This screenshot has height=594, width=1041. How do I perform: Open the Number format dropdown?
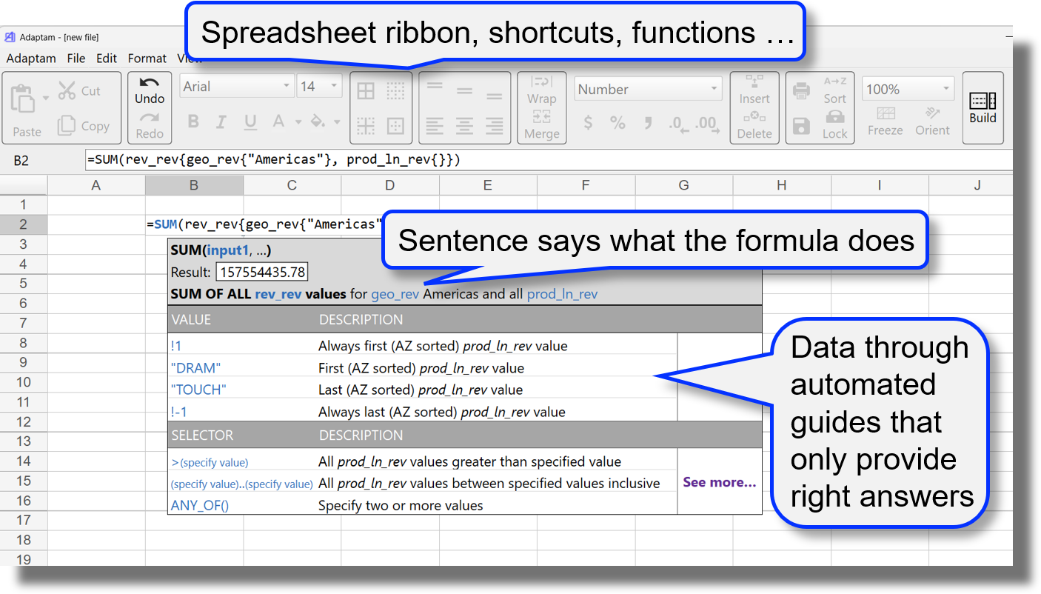pos(648,88)
